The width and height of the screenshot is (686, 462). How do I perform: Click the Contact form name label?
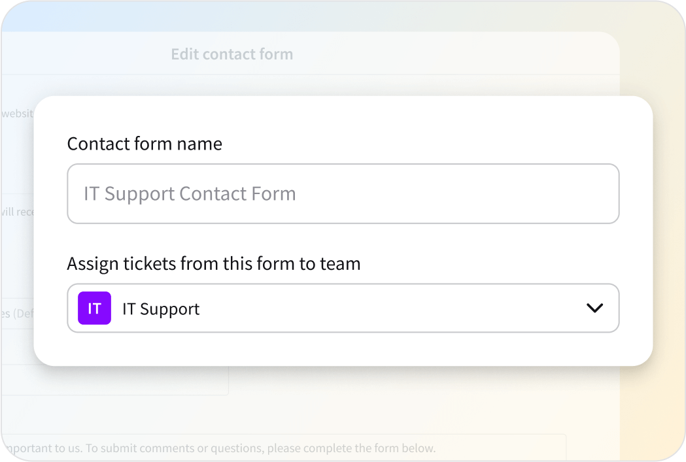click(145, 143)
